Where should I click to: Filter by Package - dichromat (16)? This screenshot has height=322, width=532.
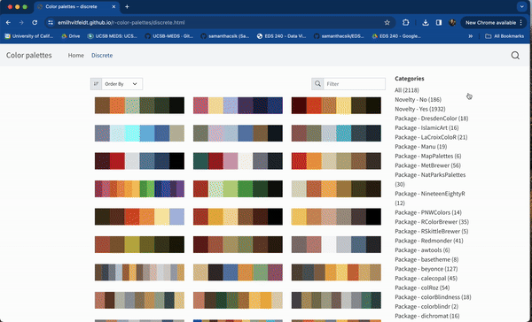coord(426,316)
